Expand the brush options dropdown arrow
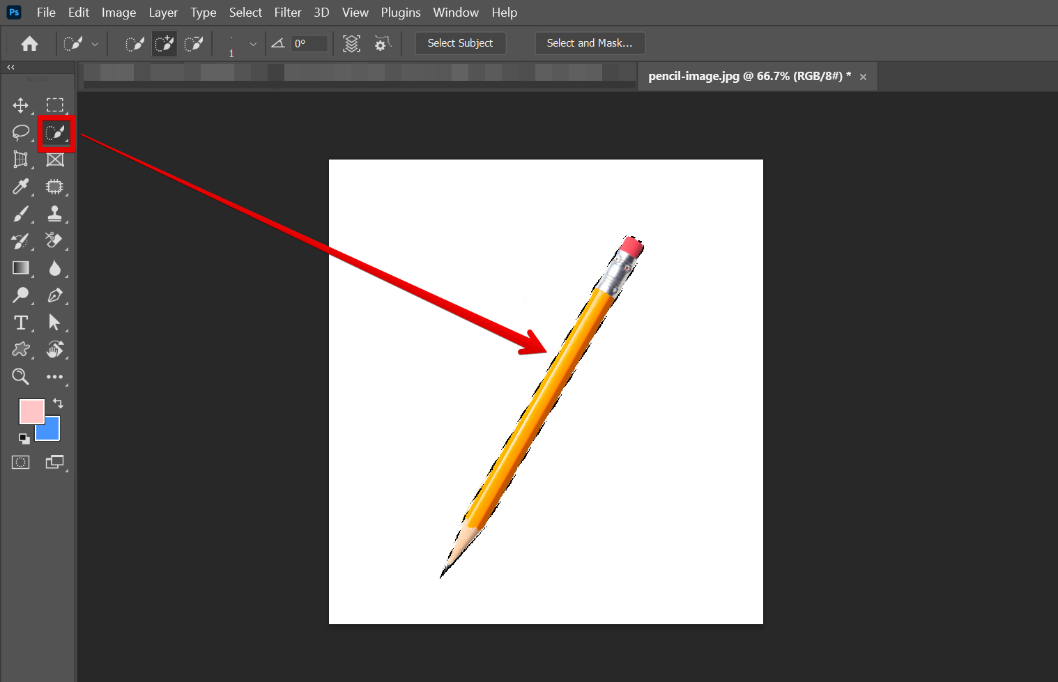This screenshot has width=1058, height=682. (x=253, y=44)
